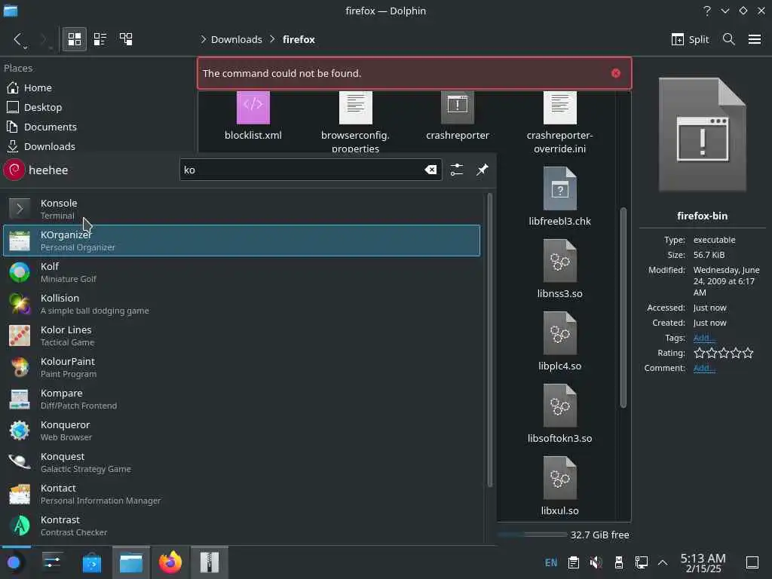This screenshot has width=772, height=579.
Task: Select crashreporter-override.ini file
Action: (x=560, y=121)
